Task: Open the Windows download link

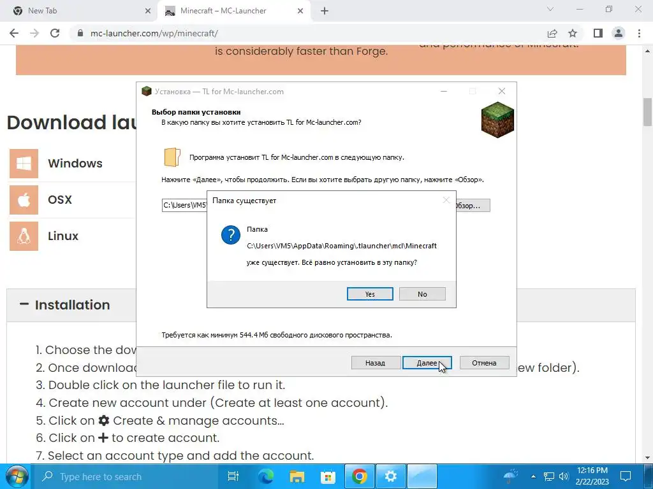Action: [x=75, y=164]
